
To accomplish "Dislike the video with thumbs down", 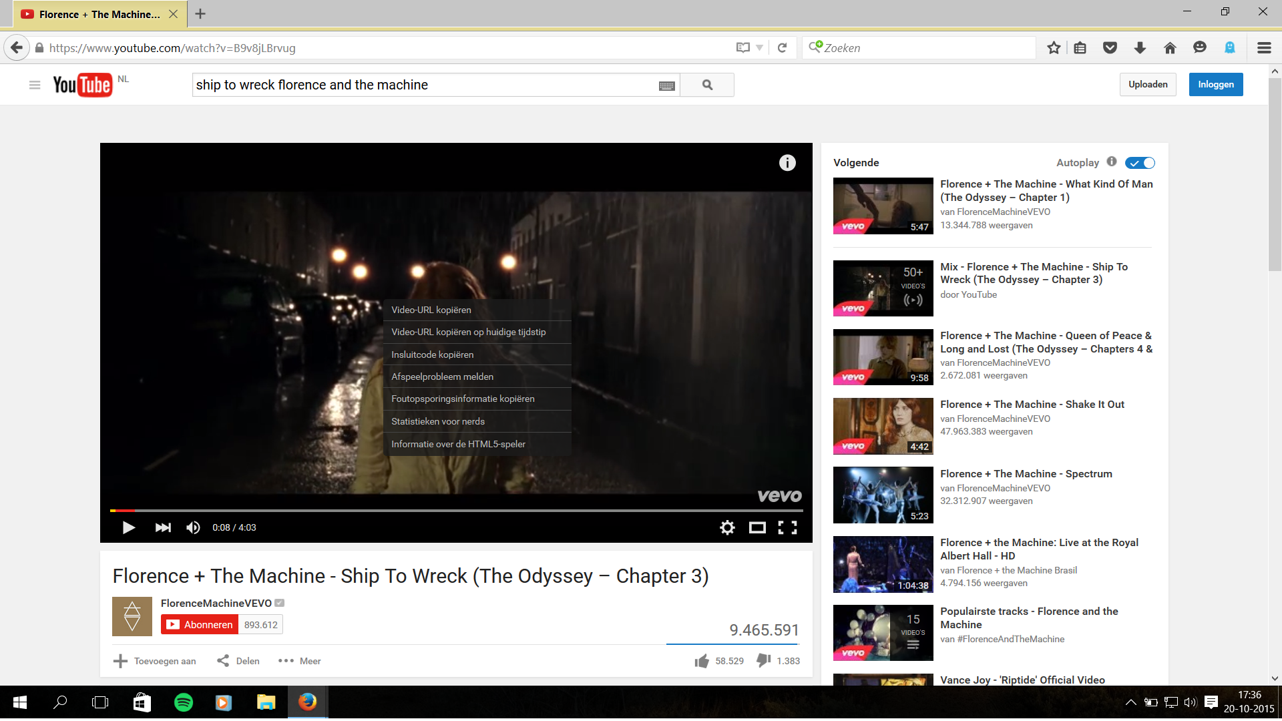I will tap(763, 661).
